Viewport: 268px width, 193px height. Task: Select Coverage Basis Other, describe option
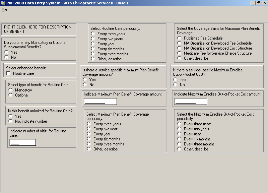pyautogui.click(x=179, y=58)
